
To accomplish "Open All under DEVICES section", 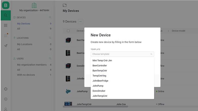I will tap(19, 29).
